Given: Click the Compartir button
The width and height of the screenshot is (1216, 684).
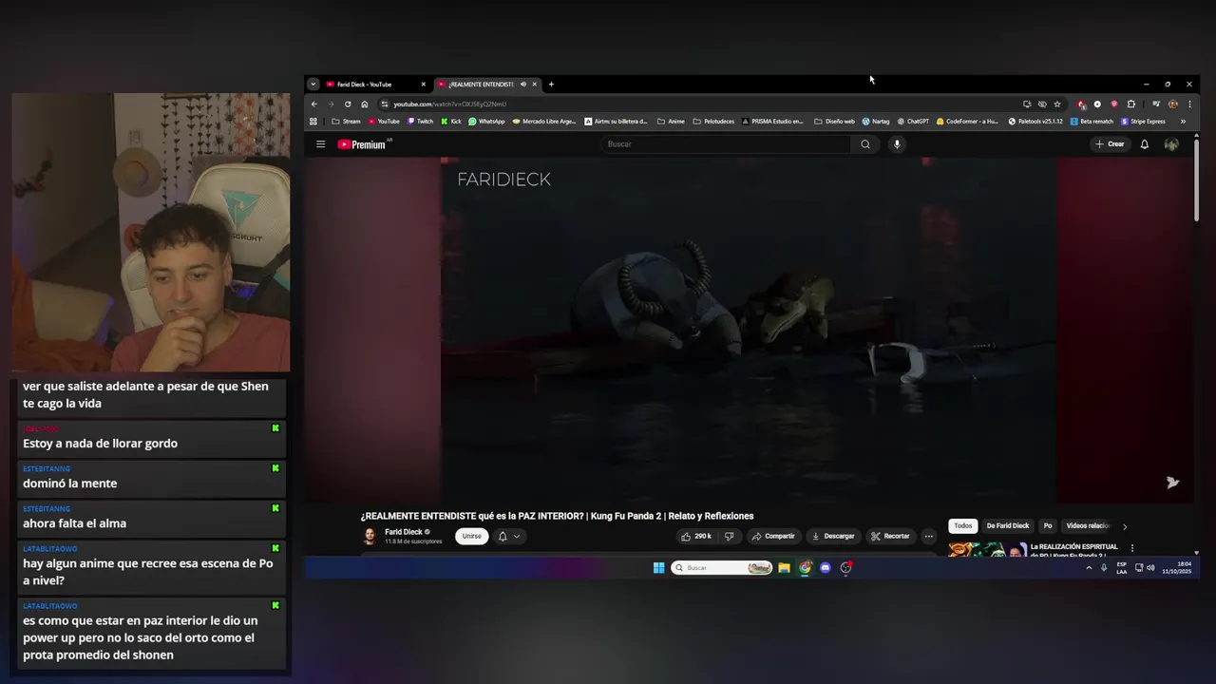Looking at the screenshot, I should pyautogui.click(x=772, y=536).
